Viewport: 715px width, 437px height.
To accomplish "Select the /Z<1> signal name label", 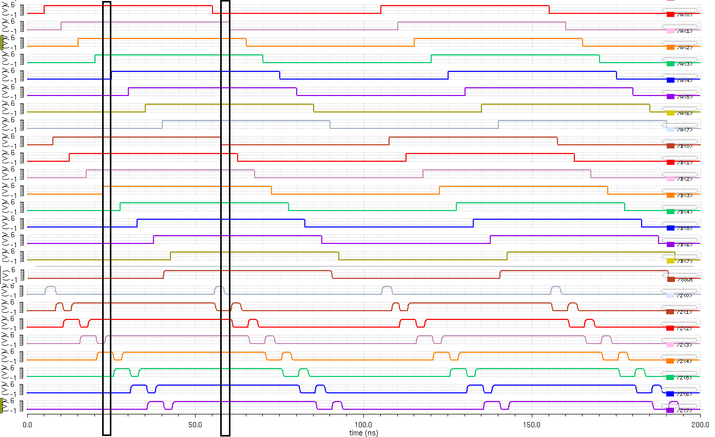I will (685, 312).
